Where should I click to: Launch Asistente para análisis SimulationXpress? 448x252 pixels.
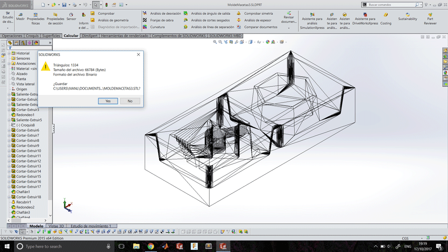click(x=312, y=21)
